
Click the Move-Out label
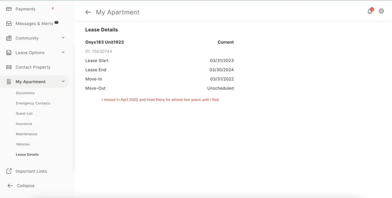coord(96,88)
